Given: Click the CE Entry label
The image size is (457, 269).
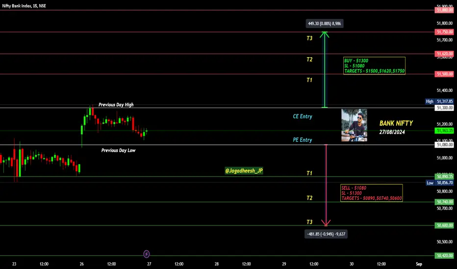Looking at the screenshot, I should [303, 116].
